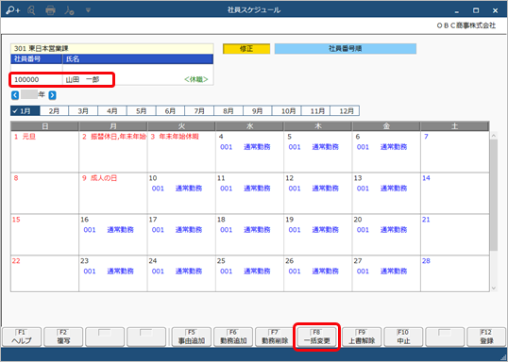Click F12 登録 button
Screen dimensions: 508x362
tap(486, 337)
